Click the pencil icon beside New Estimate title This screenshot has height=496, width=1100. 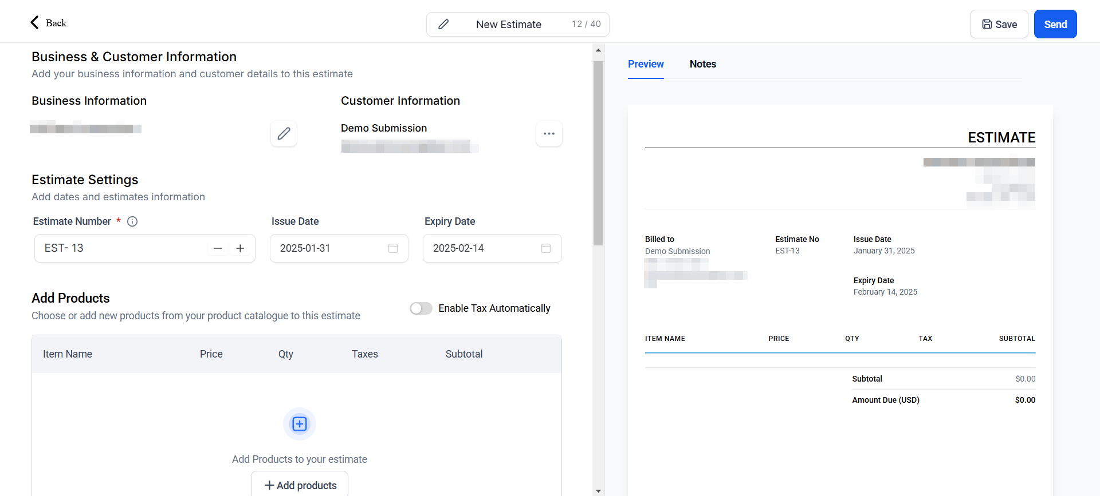(443, 24)
